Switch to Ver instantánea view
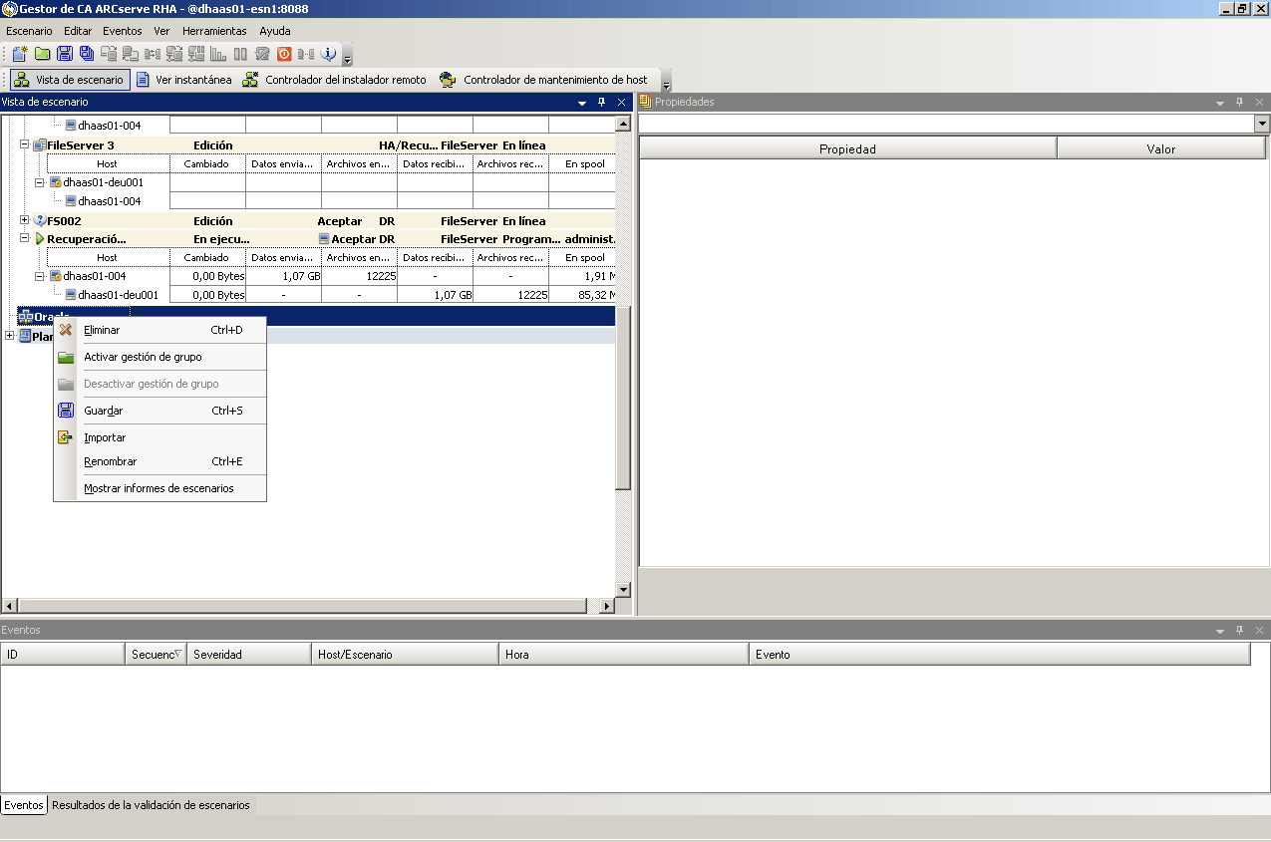1271x842 pixels. click(183, 80)
